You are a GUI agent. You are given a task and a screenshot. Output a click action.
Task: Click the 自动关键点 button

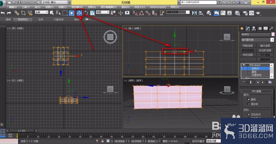tap(198, 141)
